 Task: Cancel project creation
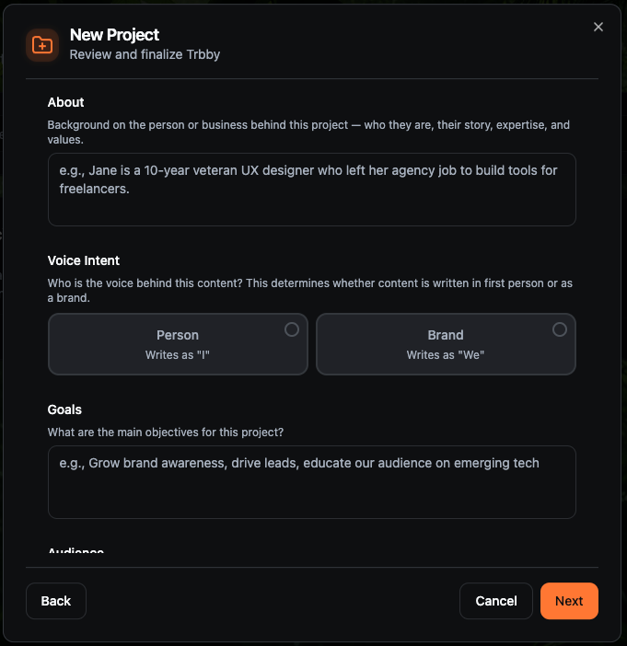(496, 601)
